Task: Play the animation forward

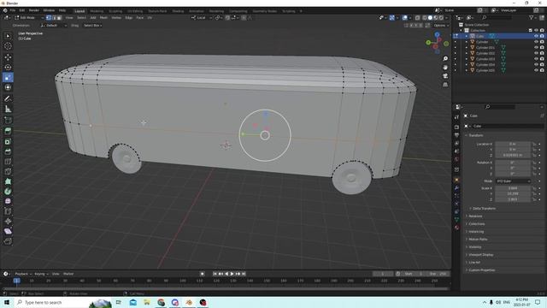Action: point(232,274)
